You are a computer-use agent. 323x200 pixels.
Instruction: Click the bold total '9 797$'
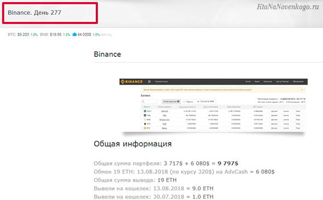(228, 163)
